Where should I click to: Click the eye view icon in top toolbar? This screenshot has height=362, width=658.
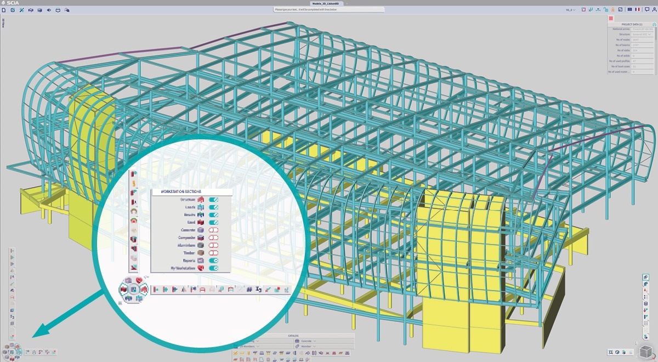point(48,10)
